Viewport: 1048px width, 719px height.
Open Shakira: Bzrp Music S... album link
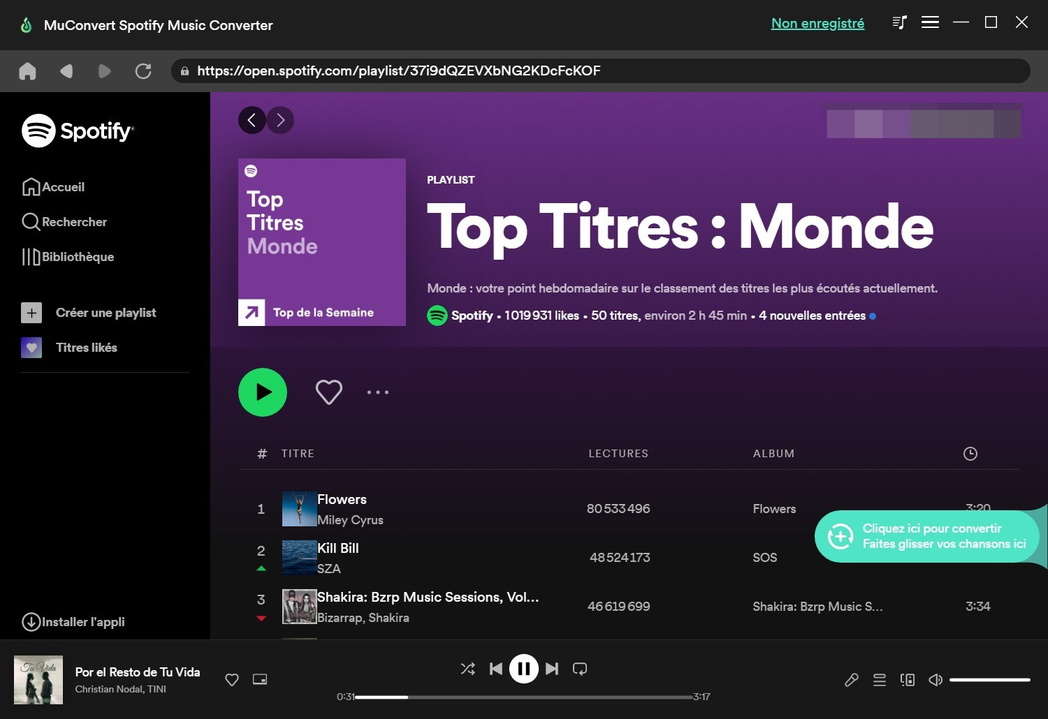click(817, 607)
